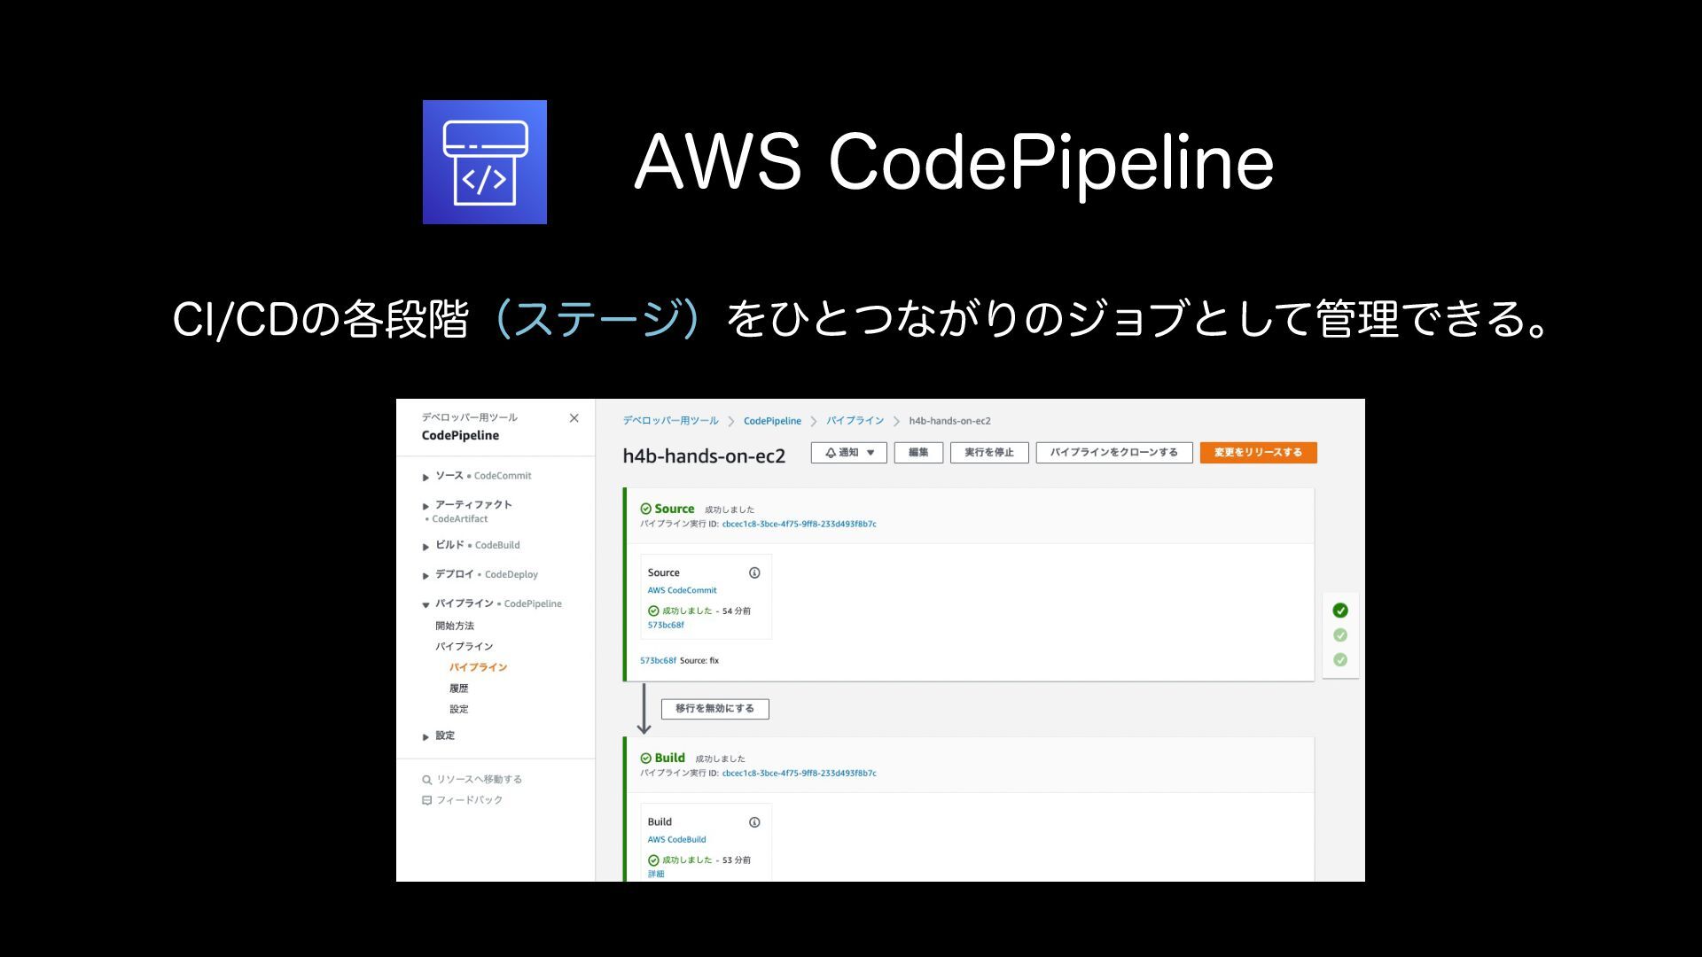Click the h4b-hands-on-ec2 pipeline title

point(704,456)
